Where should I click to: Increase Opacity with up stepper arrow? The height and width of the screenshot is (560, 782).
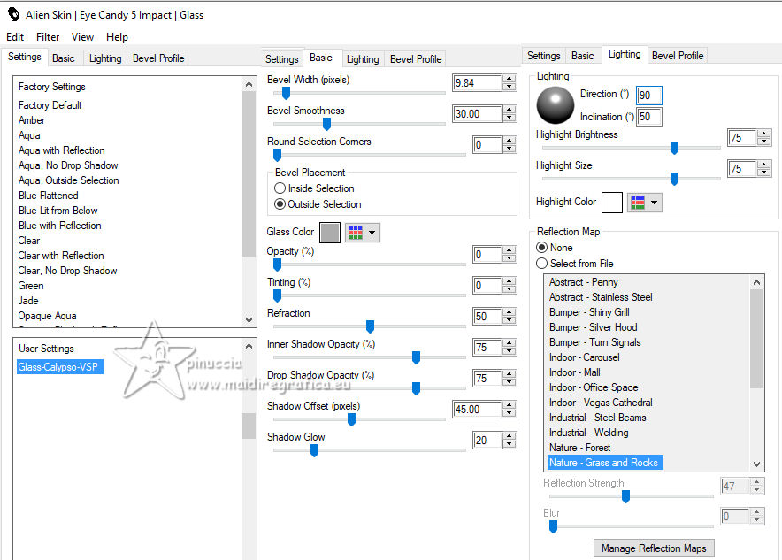point(510,250)
